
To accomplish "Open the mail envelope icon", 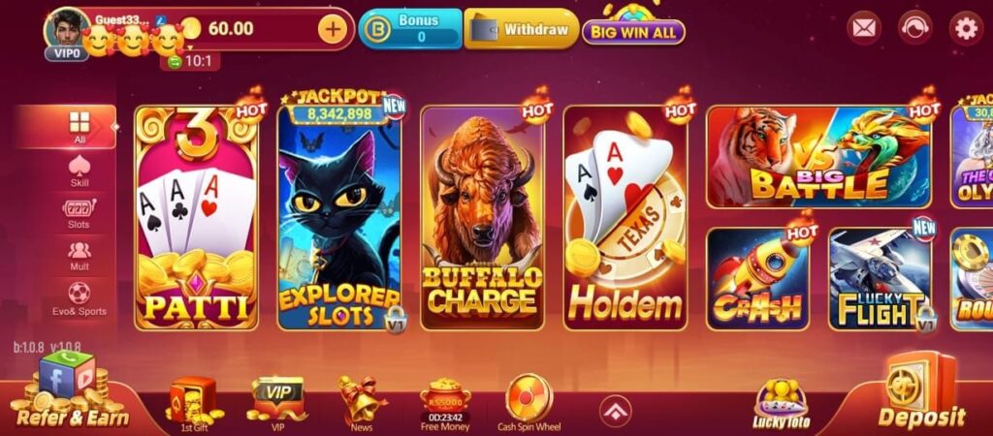I will [864, 28].
